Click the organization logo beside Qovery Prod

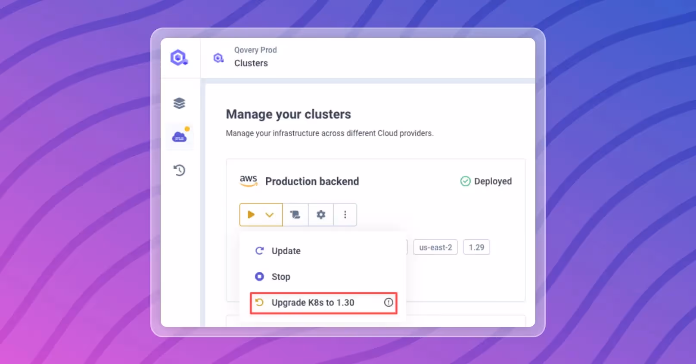click(218, 58)
